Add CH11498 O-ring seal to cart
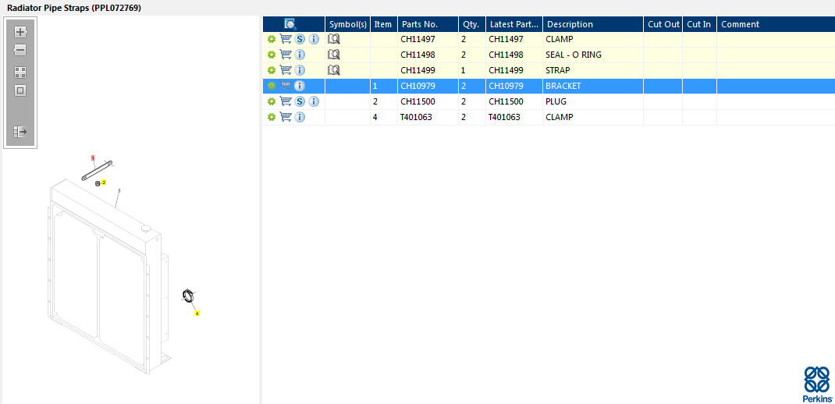 coord(286,55)
